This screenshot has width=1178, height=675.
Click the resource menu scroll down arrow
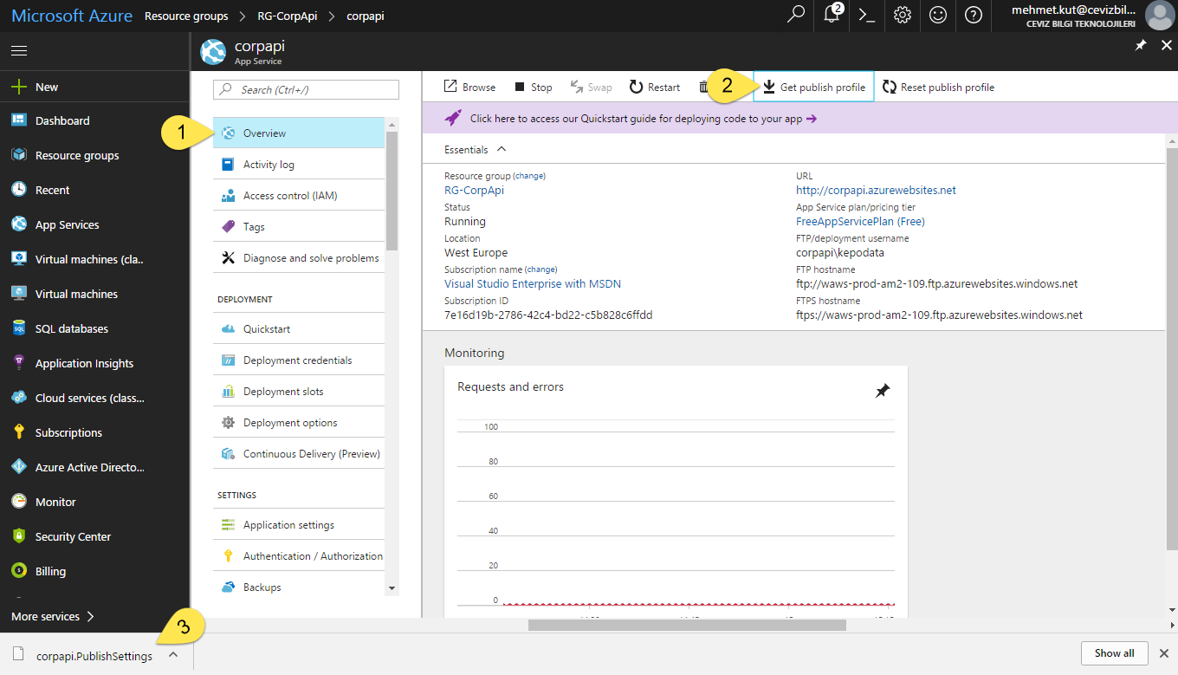pyautogui.click(x=392, y=588)
